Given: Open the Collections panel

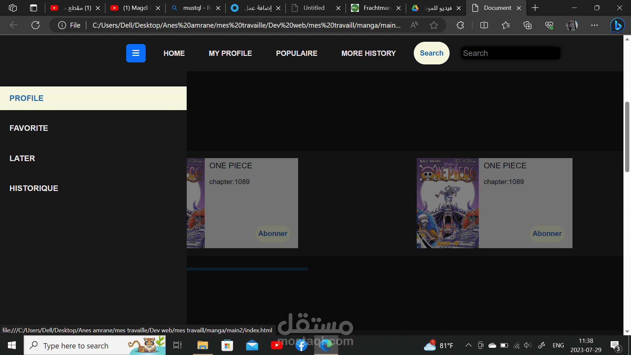Looking at the screenshot, I should click(527, 25).
